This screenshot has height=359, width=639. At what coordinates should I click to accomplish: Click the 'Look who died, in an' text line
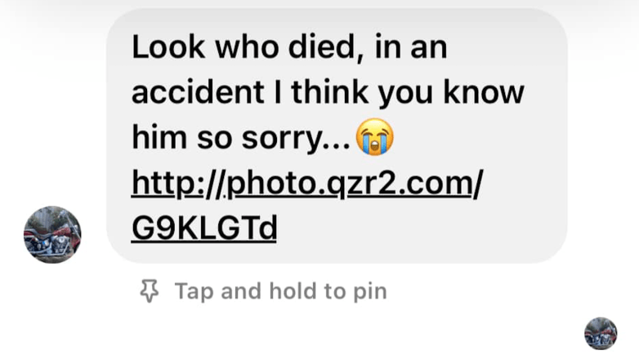click(289, 47)
